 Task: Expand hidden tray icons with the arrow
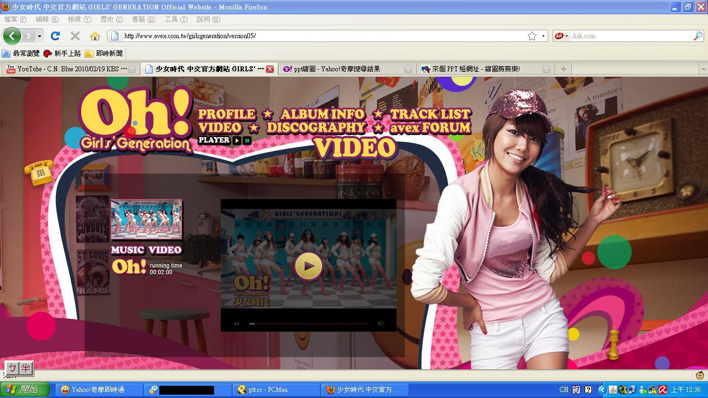click(x=602, y=390)
